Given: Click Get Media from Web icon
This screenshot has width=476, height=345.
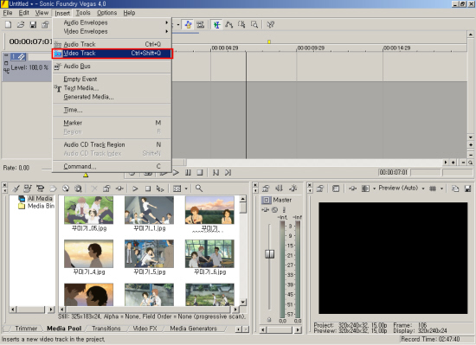Looking at the screenshot, I should [78, 188].
